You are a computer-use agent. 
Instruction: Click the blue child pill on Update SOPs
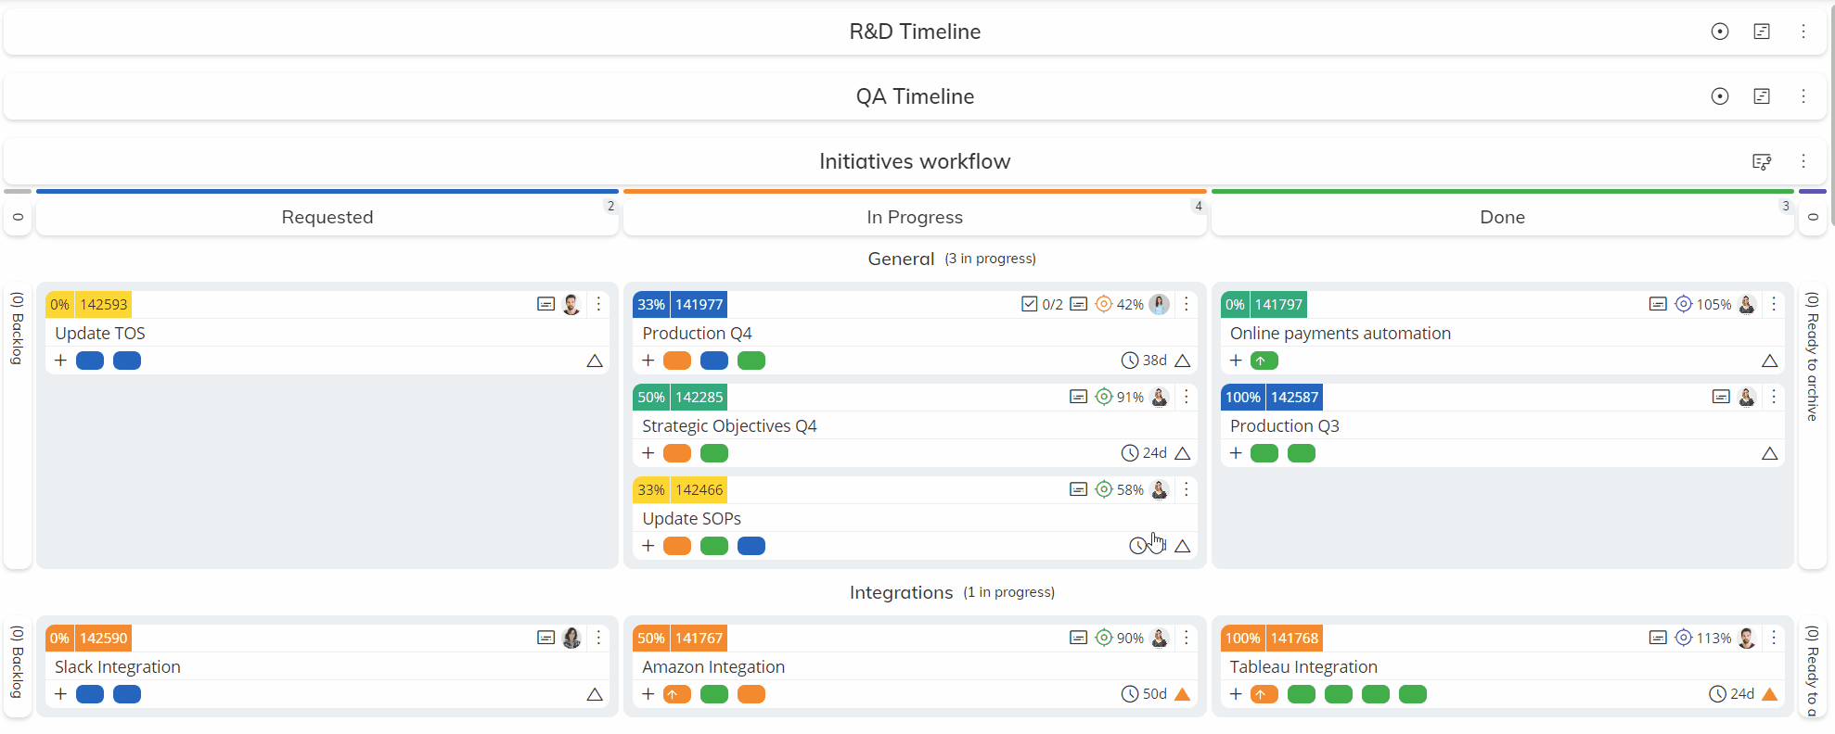point(751,546)
